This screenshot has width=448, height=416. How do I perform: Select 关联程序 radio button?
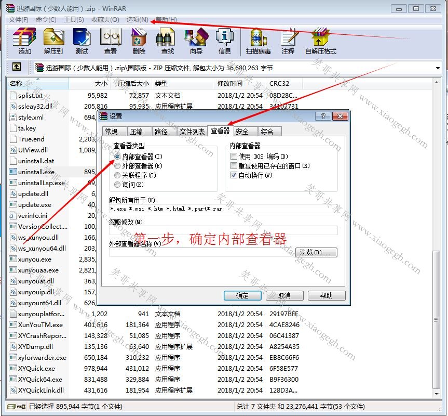117,175
